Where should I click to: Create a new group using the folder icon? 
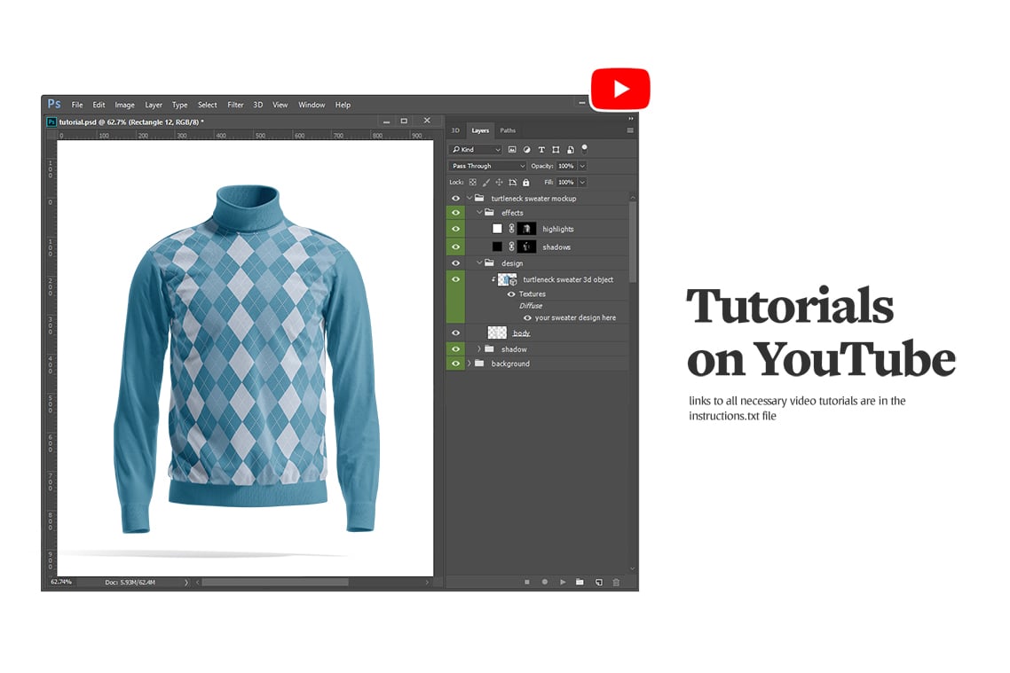point(580,583)
